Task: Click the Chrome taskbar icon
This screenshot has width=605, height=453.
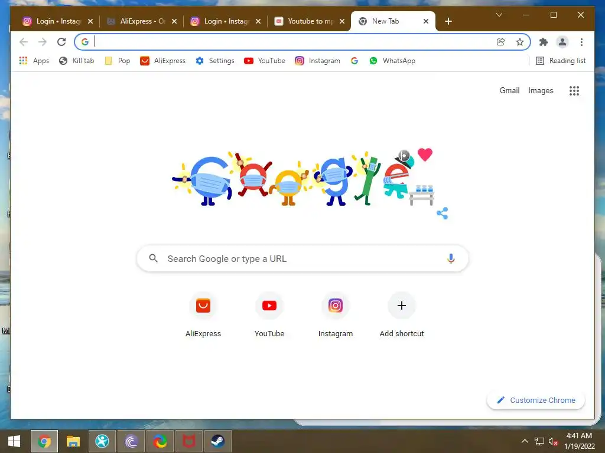Action: [x=44, y=441]
